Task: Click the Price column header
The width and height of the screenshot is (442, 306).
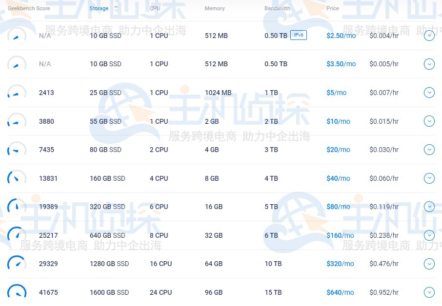Action: click(x=333, y=8)
